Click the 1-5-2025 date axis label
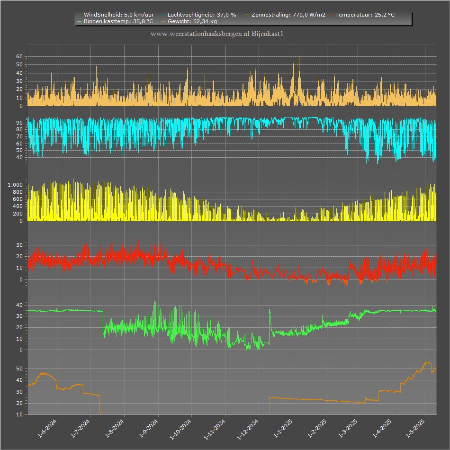The width and height of the screenshot is (450, 450). [x=415, y=428]
